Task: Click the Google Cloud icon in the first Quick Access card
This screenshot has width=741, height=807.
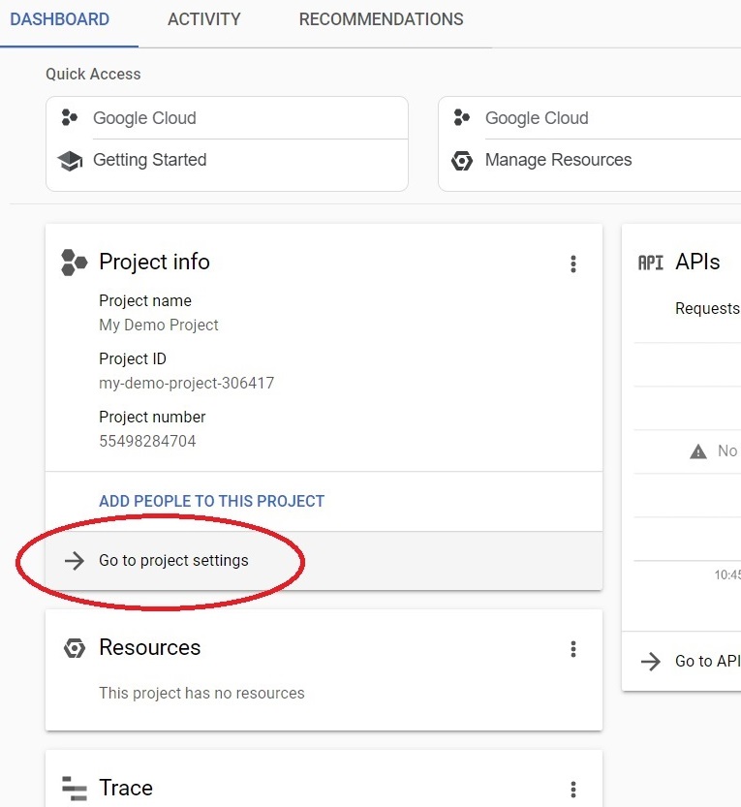Action: [x=69, y=117]
